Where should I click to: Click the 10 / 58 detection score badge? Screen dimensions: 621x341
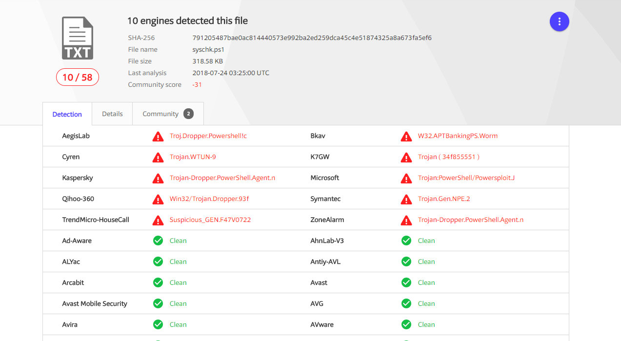(x=78, y=77)
